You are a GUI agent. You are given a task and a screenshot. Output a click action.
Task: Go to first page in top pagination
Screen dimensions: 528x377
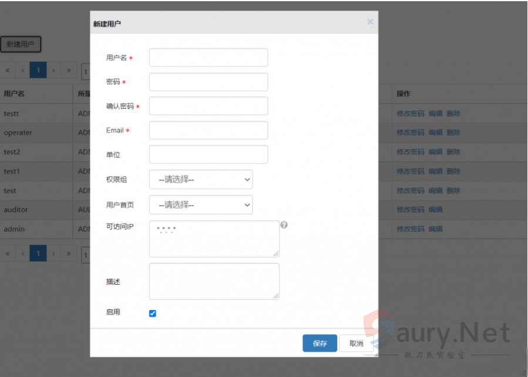point(8,71)
